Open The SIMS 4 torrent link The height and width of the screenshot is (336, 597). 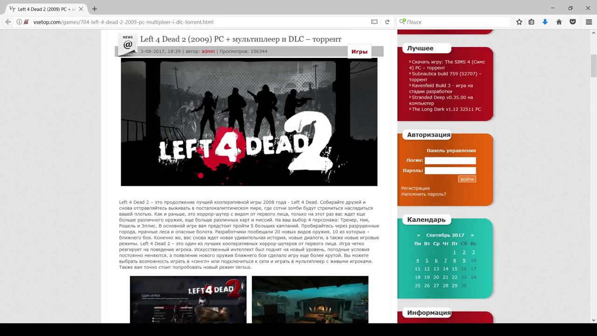coord(447,65)
